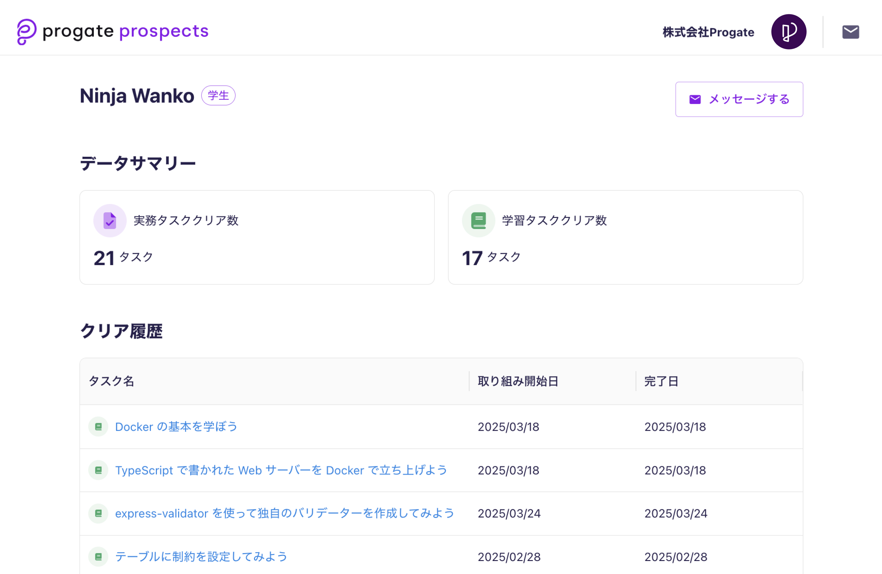This screenshot has width=882, height=574.
Task: Click the progate prospects wordmark text
Action: [x=126, y=31]
